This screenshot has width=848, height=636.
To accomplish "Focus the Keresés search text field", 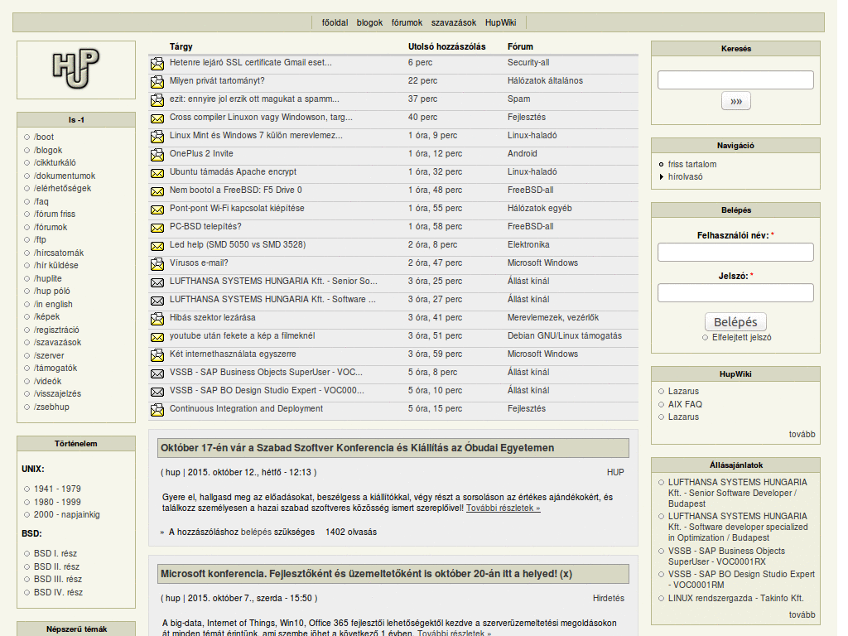I will [735, 79].
